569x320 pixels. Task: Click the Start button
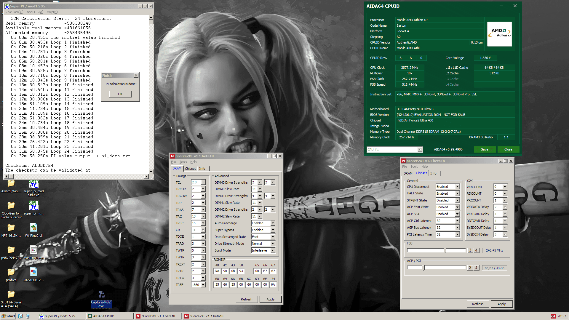[8, 316]
